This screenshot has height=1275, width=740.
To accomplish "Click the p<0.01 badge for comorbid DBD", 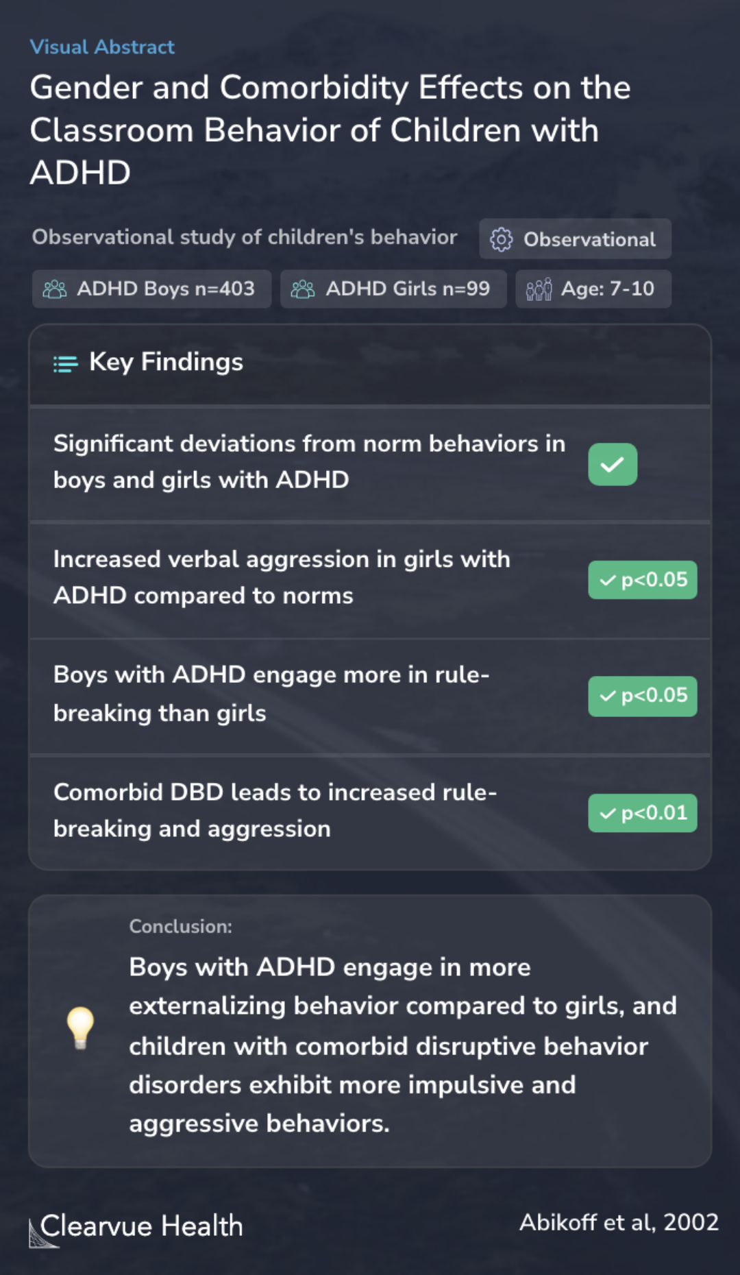I will [643, 813].
